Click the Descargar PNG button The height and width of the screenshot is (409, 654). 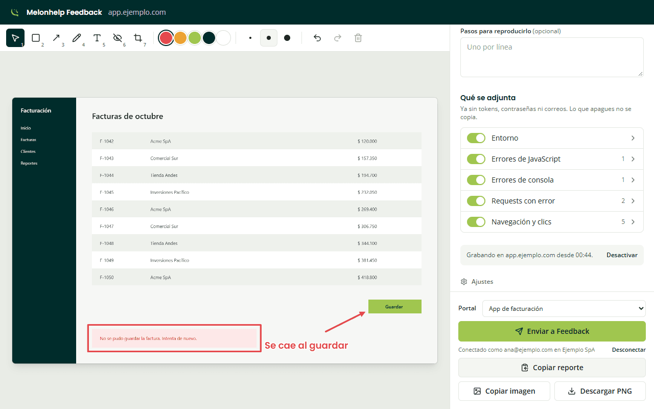(x=600, y=391)
